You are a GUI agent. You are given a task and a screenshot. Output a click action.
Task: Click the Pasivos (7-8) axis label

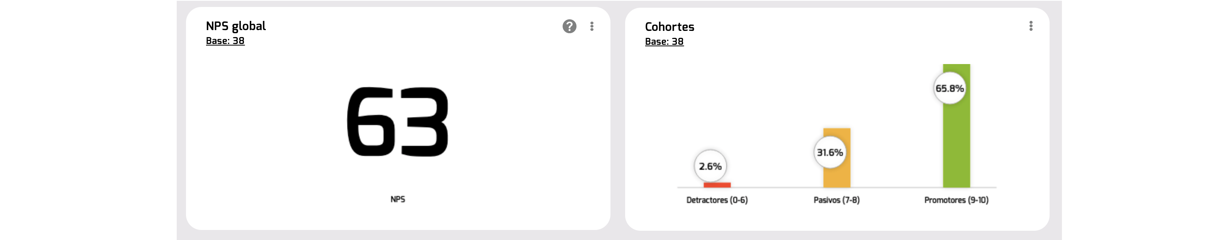[836, 200]
